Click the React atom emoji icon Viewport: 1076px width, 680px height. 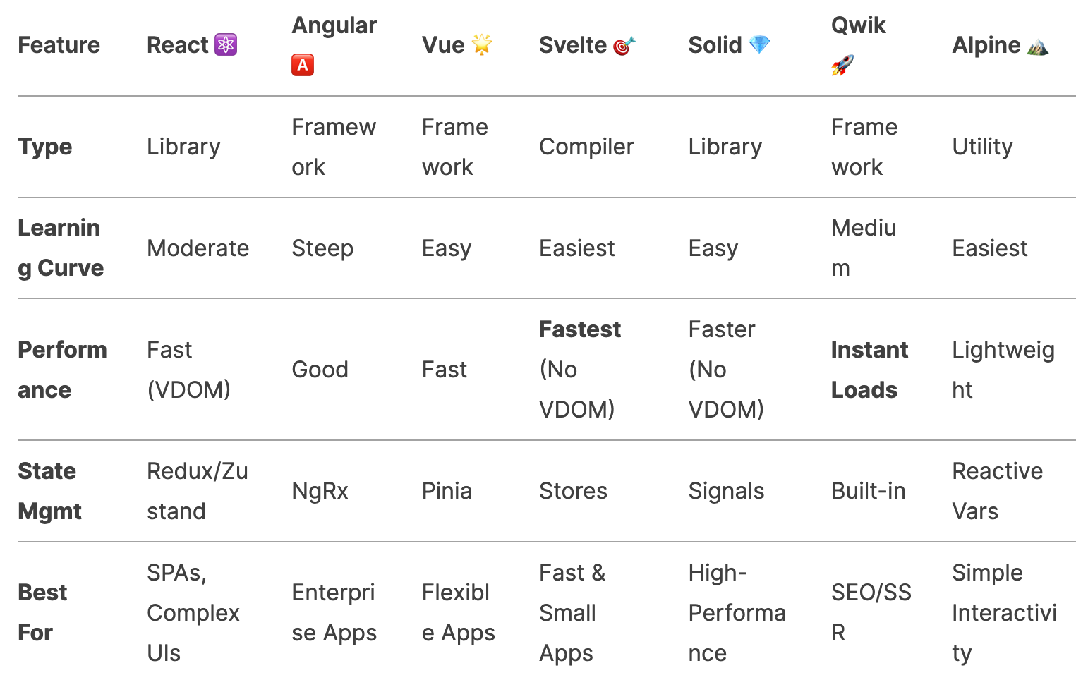(226, 44)
